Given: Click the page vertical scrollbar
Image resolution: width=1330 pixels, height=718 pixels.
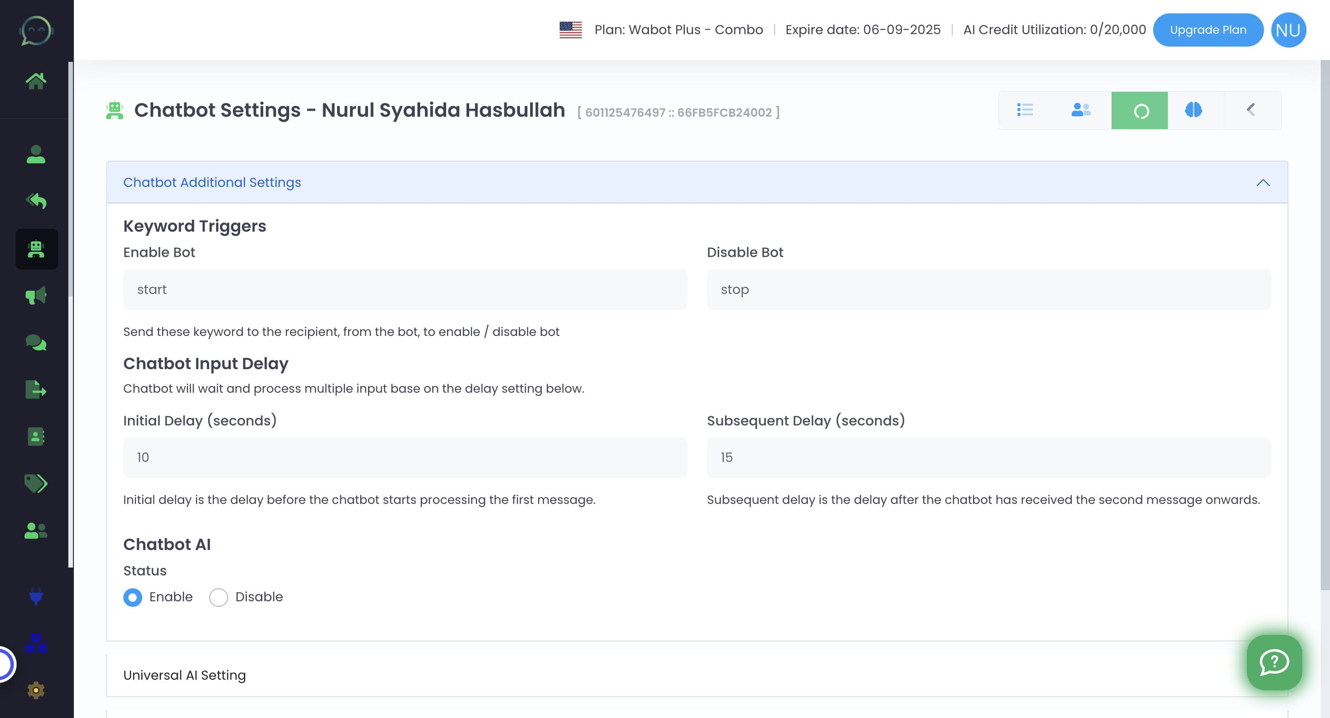Looking at the screenshot, I should click(1325, 325).
